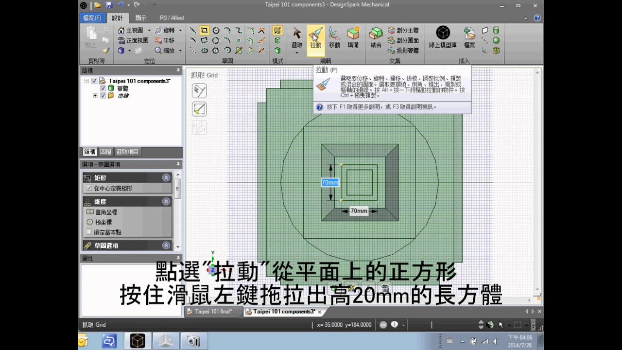
Task: Insert a file with the 檔案 ribbon button
Action: [x=469, y=38]
